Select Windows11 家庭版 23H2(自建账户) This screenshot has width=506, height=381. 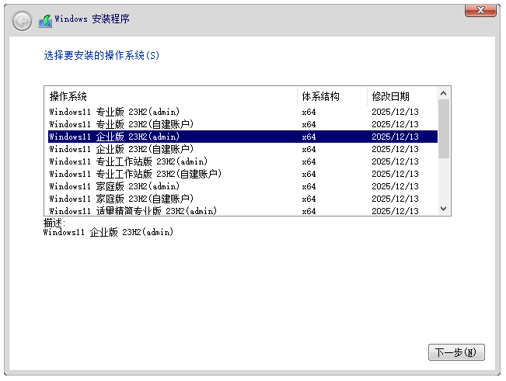[243, 199]
